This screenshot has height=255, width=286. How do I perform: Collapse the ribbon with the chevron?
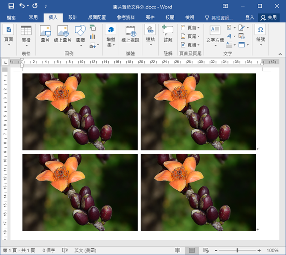pos(280,54)
